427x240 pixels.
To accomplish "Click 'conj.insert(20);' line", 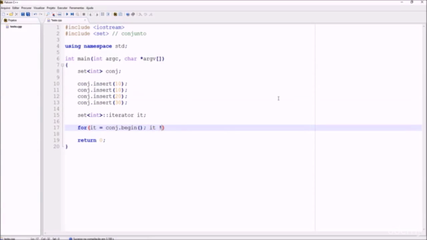I will (102, 96).
